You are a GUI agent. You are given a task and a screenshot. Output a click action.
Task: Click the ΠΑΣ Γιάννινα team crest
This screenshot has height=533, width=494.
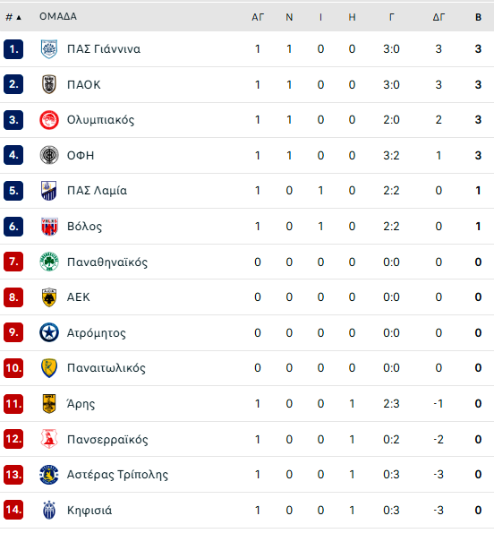49,49
